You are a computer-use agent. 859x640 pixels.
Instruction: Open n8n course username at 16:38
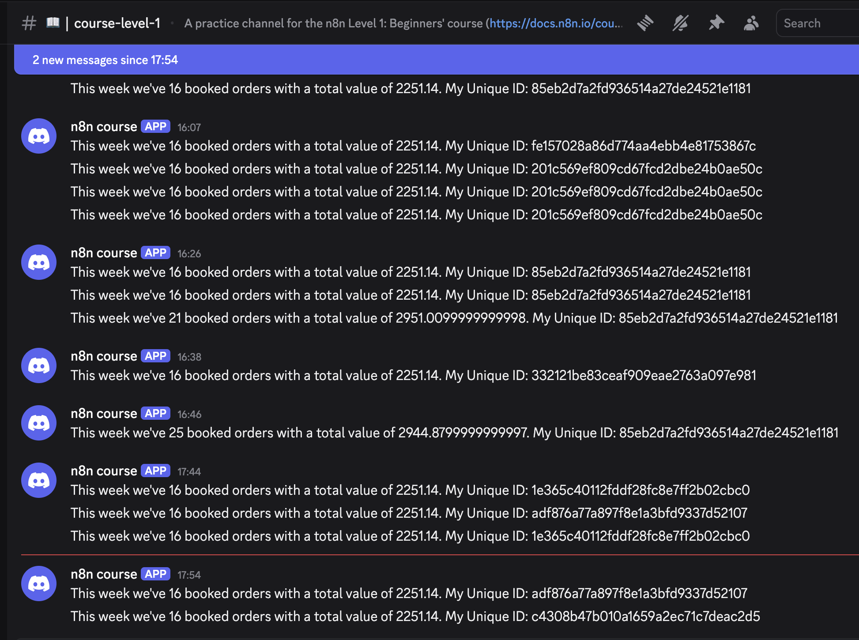(x=104, y=356)
